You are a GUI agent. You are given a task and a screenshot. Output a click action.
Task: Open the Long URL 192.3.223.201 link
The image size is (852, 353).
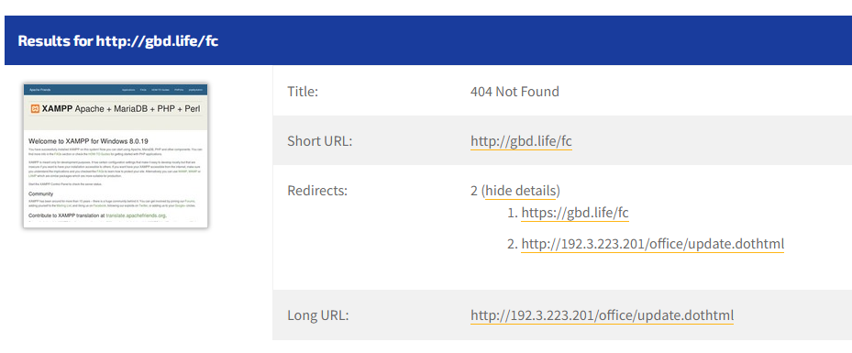(x=602, y=315)
